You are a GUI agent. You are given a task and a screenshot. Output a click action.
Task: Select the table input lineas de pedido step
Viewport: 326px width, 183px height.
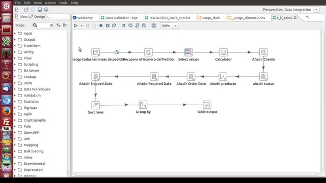[x=96, y=52]
